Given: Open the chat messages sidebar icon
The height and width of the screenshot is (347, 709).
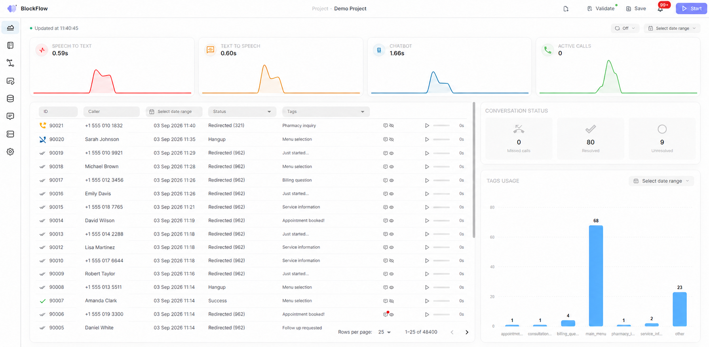Looking at the screenshot, I should click(10, 116).
